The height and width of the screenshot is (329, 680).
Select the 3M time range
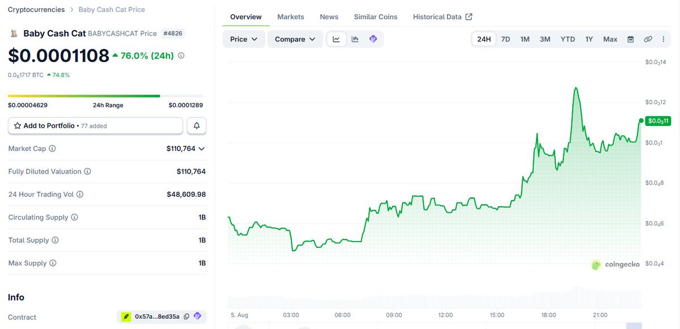(x=545, y=39)
